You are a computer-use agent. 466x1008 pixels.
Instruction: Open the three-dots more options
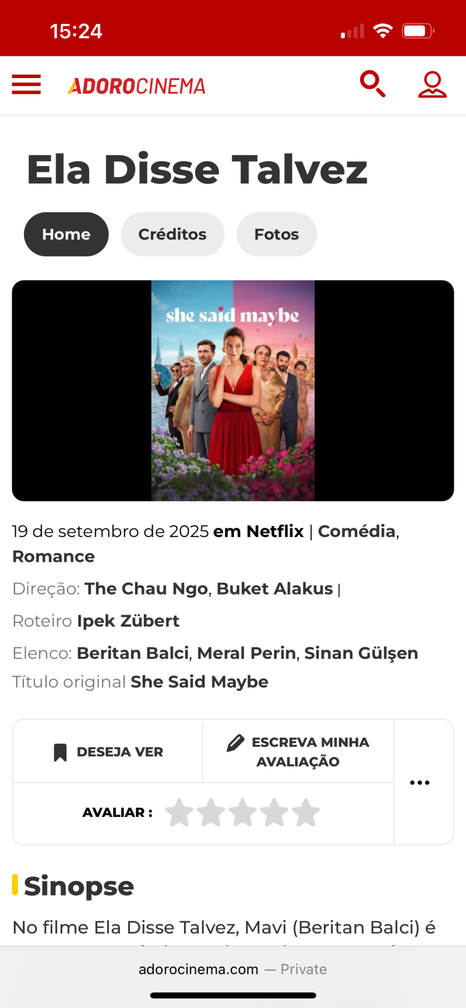(x=419, y=782)
